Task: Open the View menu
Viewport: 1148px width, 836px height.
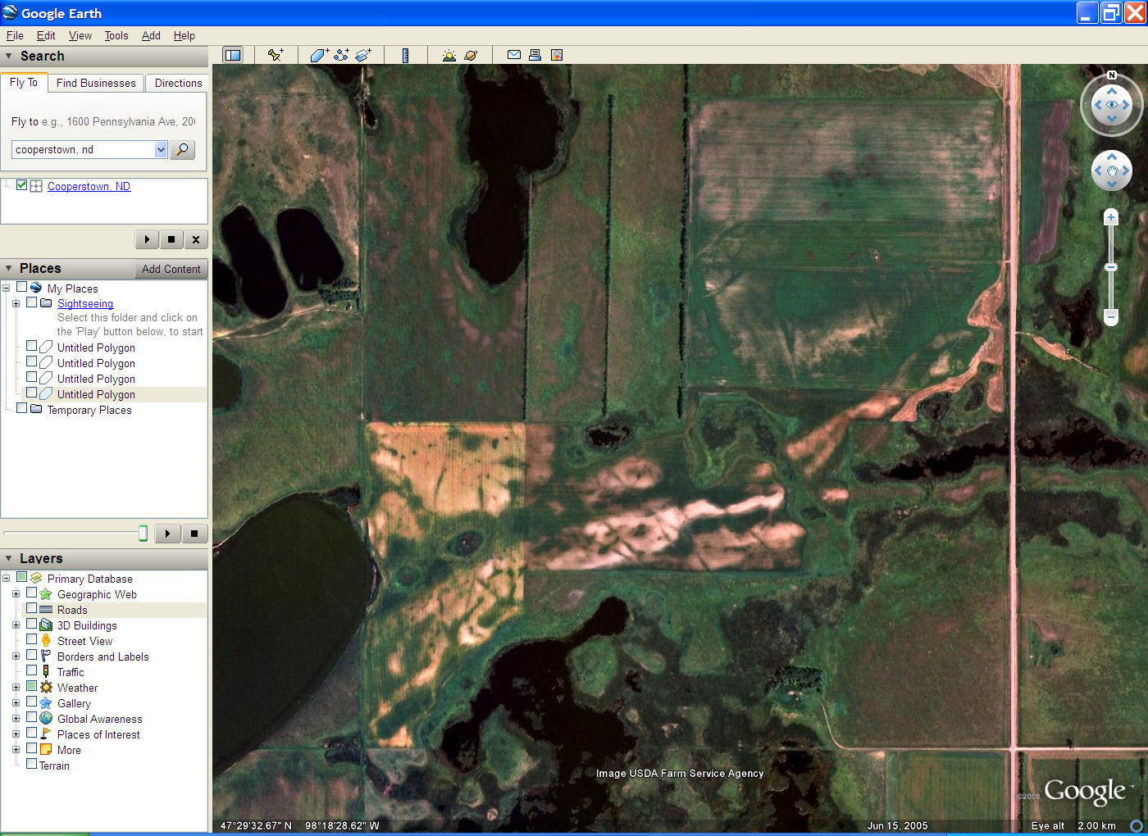Action: point(80,35)
